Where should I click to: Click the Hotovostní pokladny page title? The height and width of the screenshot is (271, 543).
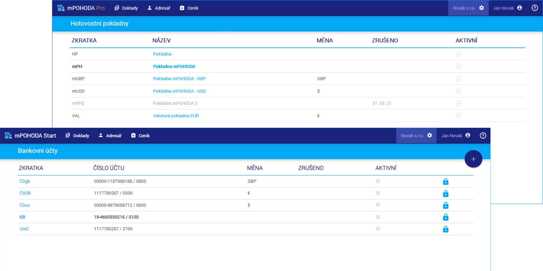[x=99, y=23]
